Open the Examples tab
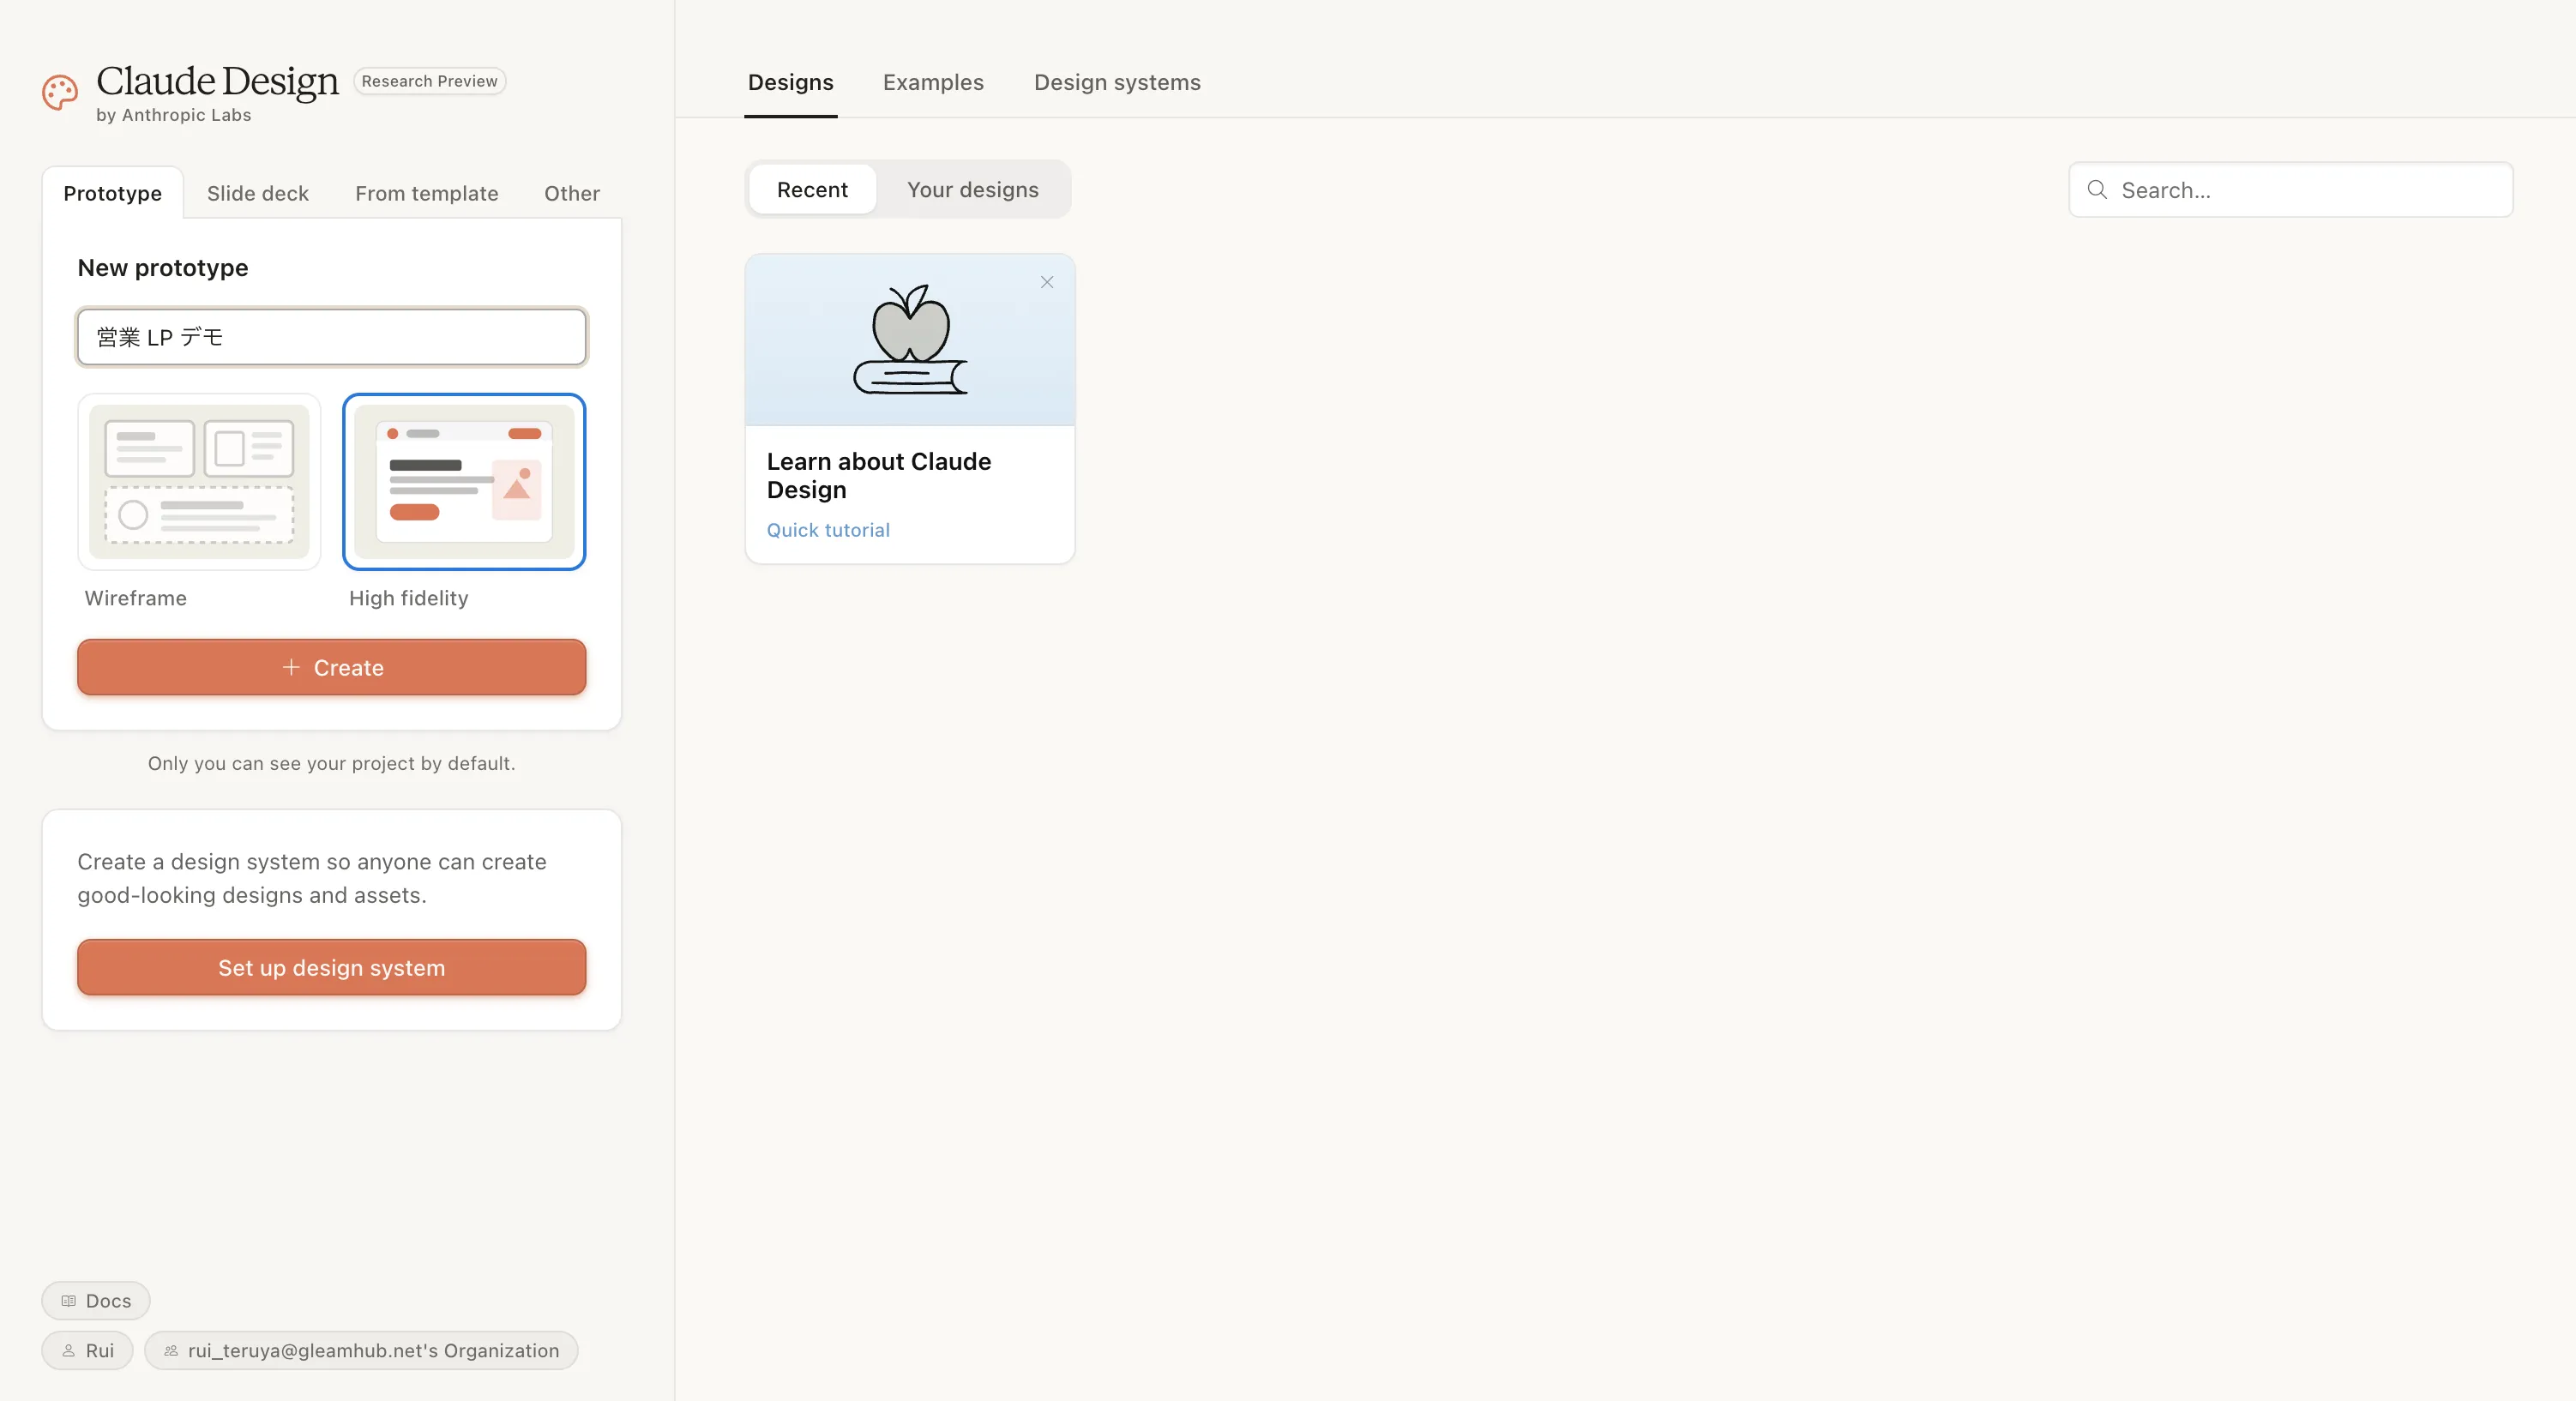The width and height of the screenshot is (2576, 1401). click(932, 82)
